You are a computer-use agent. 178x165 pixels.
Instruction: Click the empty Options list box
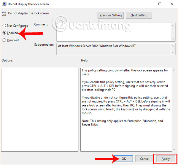coord(40,110)
